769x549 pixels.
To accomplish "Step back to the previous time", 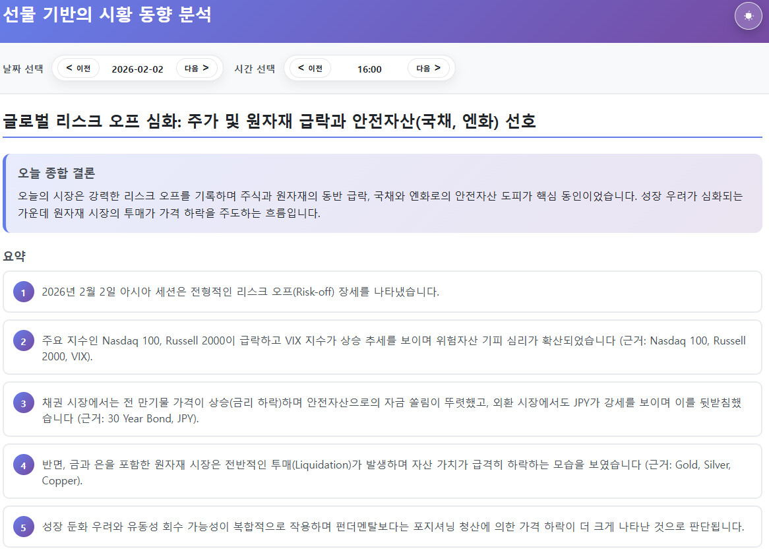I will (310, 68).
